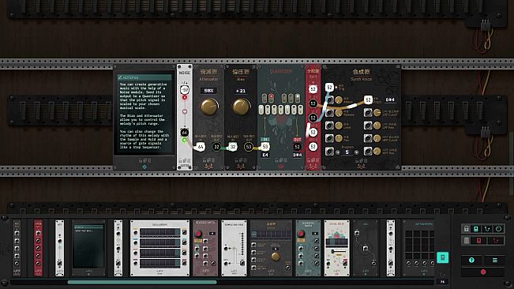Click the trash can delete icon
Screen dimensions: 514x289
pyautogui.click(x=466, y=241)
